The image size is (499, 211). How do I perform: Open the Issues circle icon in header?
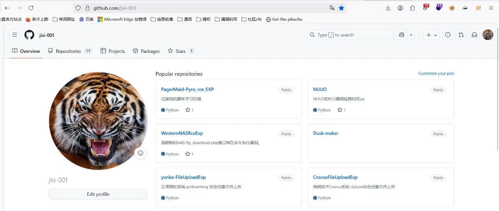(x=448, y=35)
